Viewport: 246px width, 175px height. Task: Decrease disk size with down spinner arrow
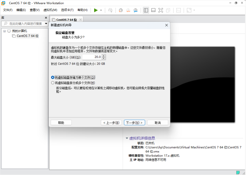[x=104, y=58]
